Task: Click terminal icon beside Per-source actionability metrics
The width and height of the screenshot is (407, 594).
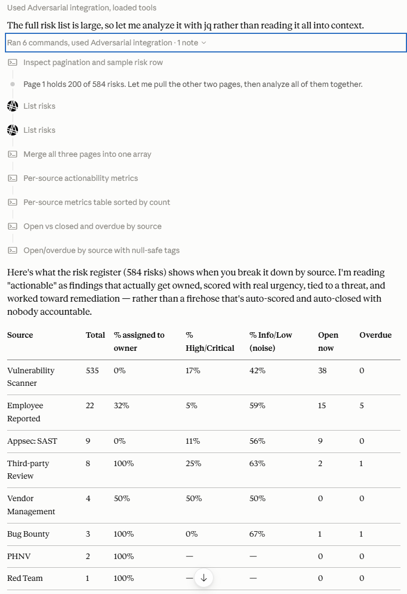Action: 13,178
